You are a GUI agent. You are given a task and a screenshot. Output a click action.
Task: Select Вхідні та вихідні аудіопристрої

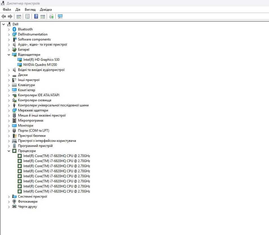pyautogui.click(x=41, y=70)
